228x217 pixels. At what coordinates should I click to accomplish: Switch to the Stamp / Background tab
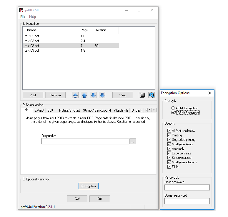[x=97, y=110]
